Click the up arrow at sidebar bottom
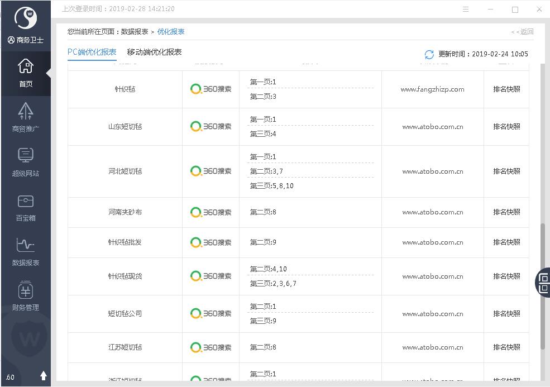Viewport: 550px width, 387px height. 44,376
